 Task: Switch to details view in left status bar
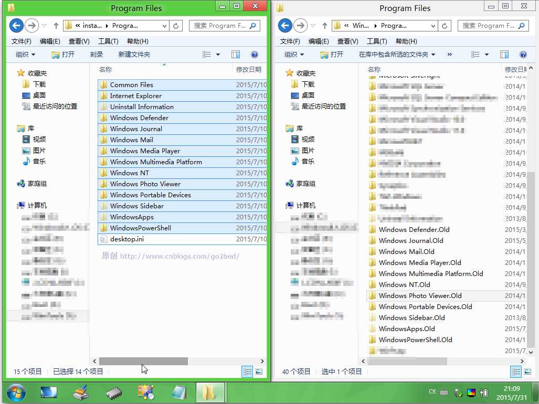coord(248,371)
